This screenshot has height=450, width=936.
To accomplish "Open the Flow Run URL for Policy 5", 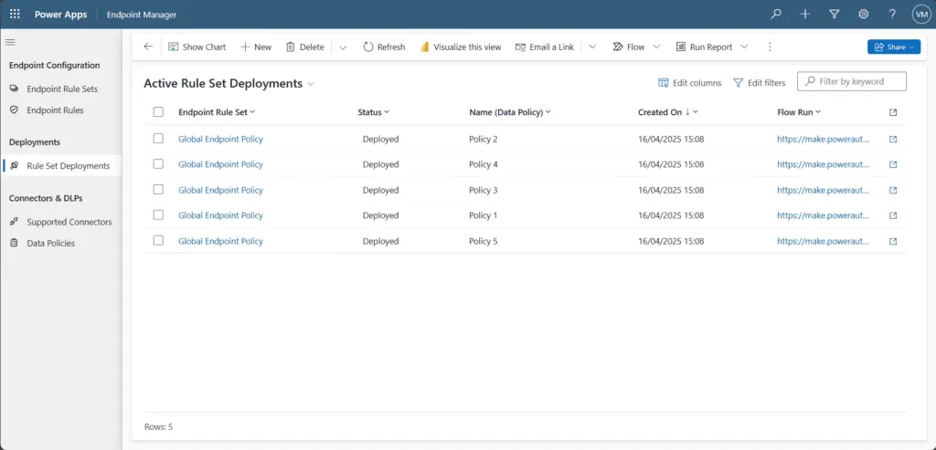I will tap(823, 241).
